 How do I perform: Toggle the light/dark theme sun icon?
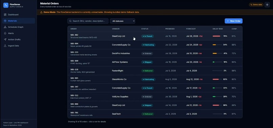pyautogui.click(x=267, y=5)
